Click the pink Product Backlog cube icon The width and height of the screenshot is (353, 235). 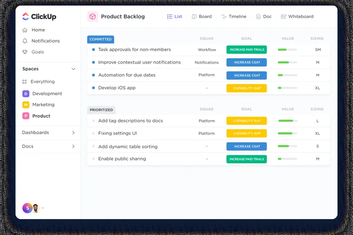tap(93, 17)
